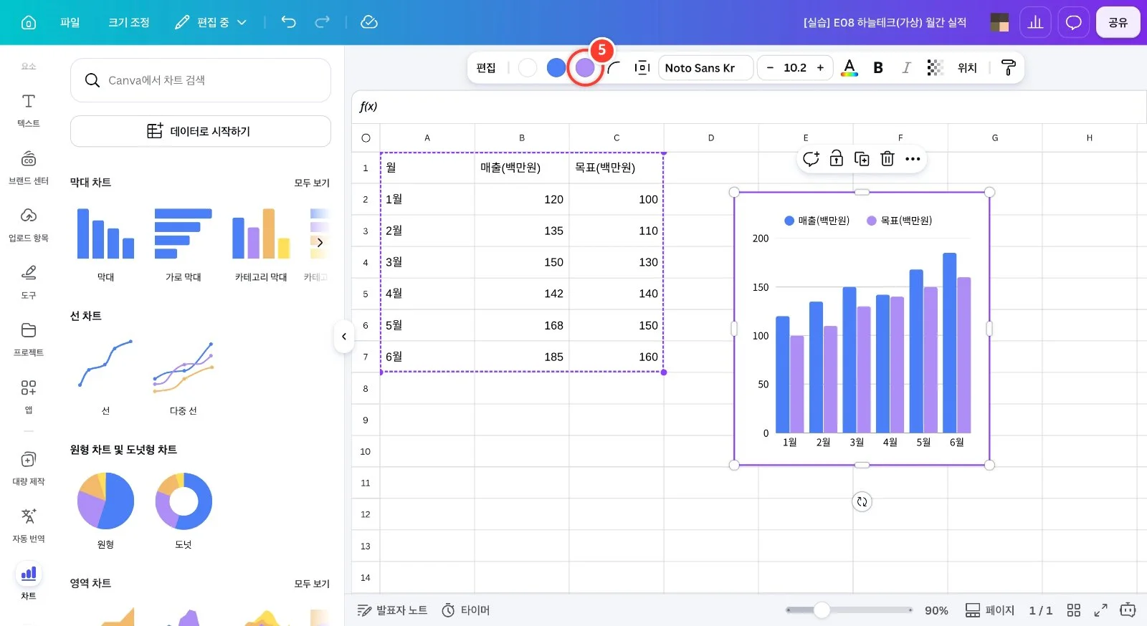Viewport: 1147px width, 626px height.
Task: Open the white color swatch
Action: pyautogui.click(x=528, y=67)
